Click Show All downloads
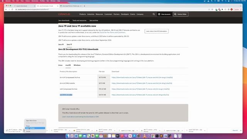 click(235, 131)
